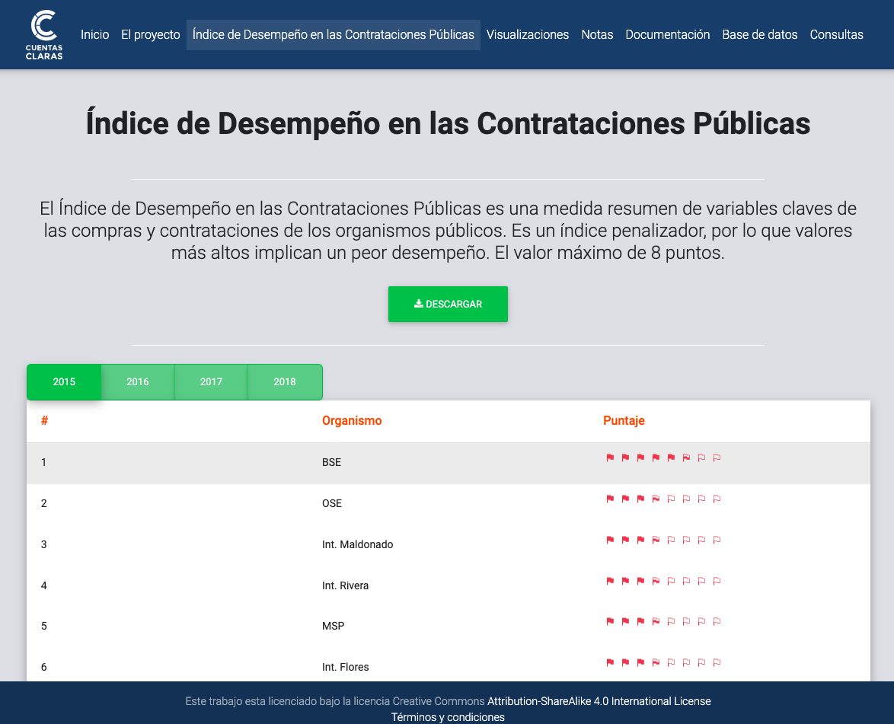
Task: Go to Base de datos page
Action: (759, 35)
